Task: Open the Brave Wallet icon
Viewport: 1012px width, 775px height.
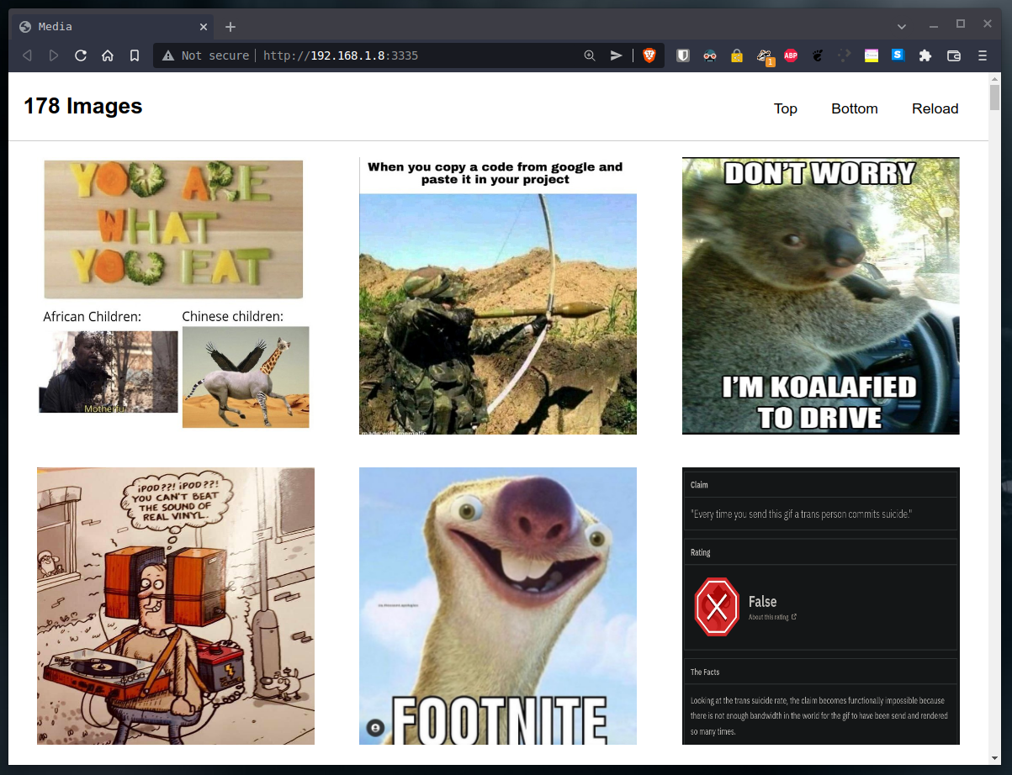Action: pyautogui.click(x=954, y=55)
